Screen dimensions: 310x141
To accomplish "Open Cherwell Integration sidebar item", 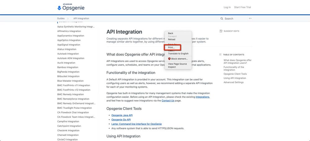I will pos(68,135).
